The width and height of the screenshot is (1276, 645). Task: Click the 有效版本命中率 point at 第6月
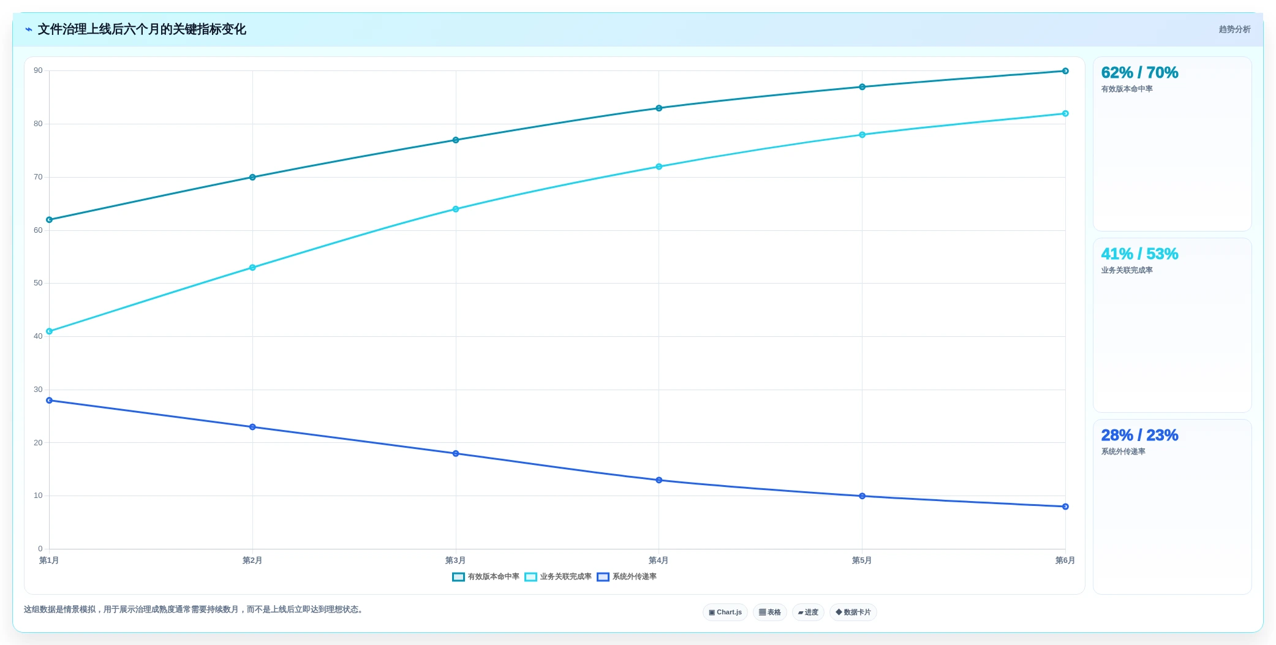tap(1065, 71)
